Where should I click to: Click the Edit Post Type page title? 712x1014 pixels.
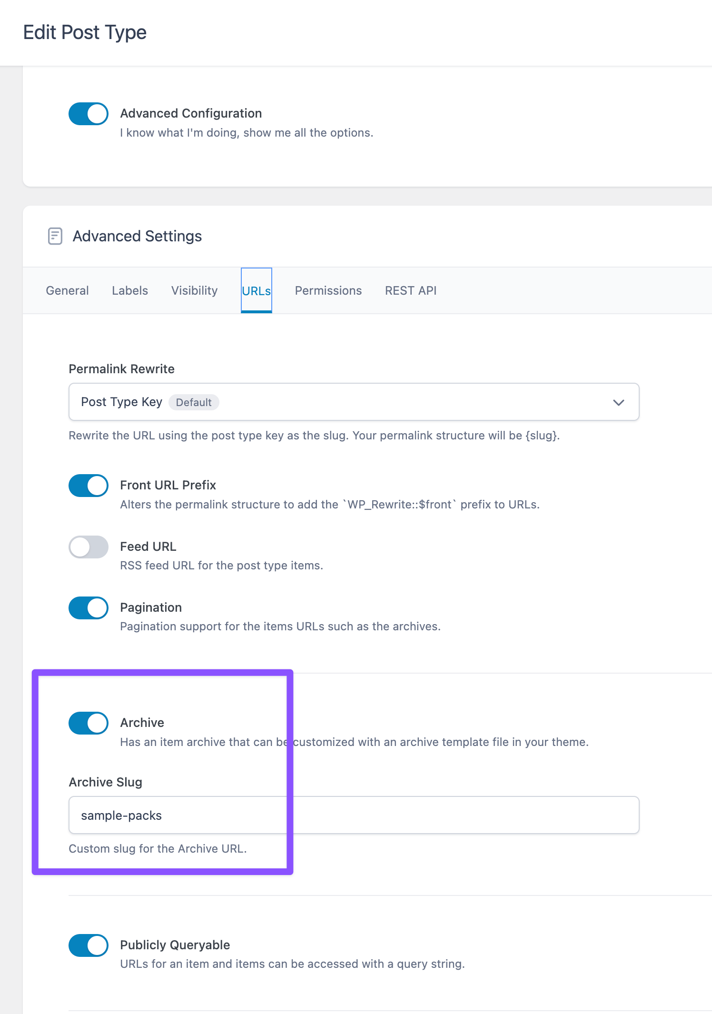pos(85,32)
